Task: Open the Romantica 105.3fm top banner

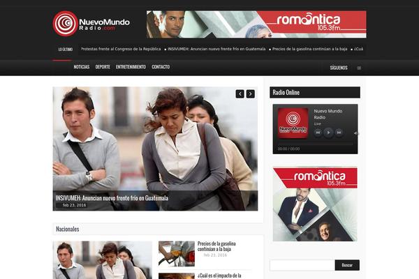Action: (256, 24)
